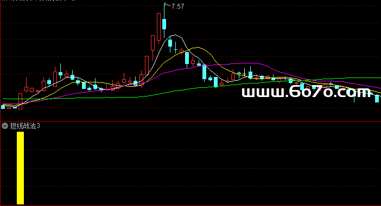Viewport: 381px width, 206px height.
Task: Click the 7.57 peak price label
Action: click(x=177, y=7)
